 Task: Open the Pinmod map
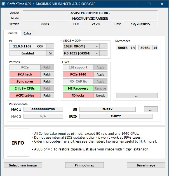point(84,165)
